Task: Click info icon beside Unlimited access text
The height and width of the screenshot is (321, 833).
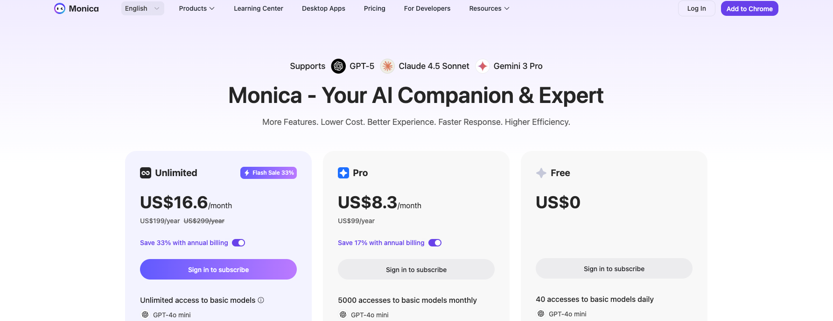Action: tap(261, 300)
